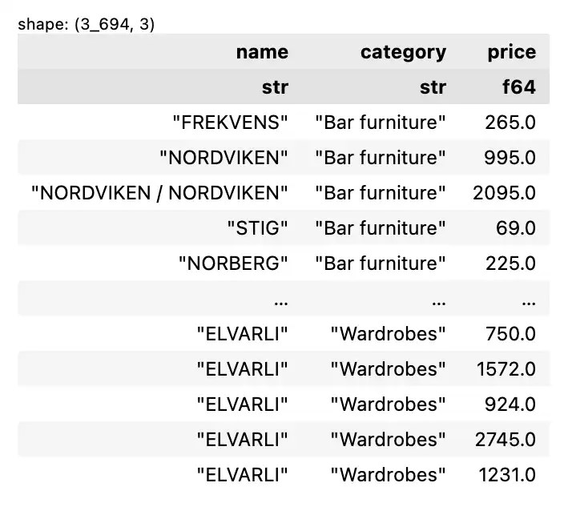Select the "FREKVENS" name cell
Image resolution: width=564 pixels, height=519 pixels.
tap(231, 123)
